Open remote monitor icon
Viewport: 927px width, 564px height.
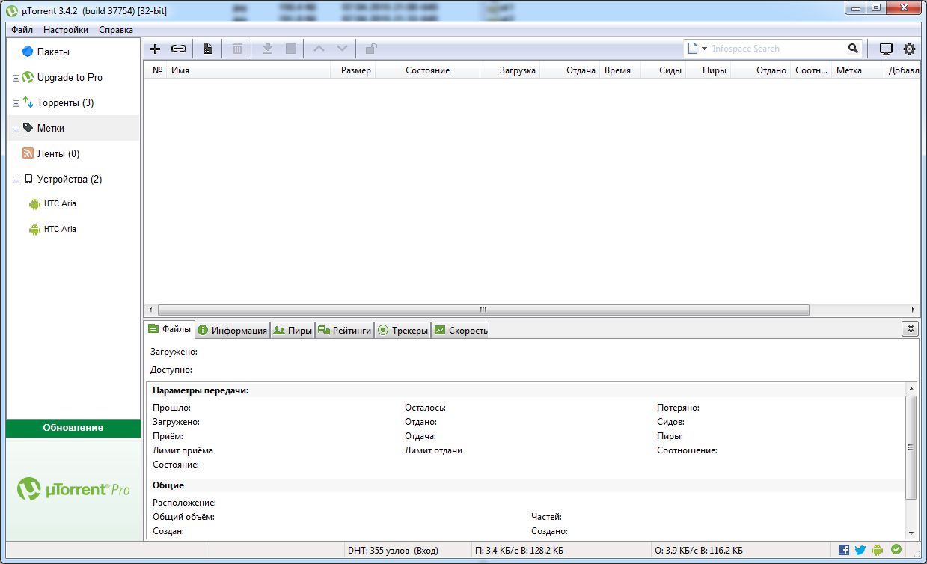(x=886, y=49)
